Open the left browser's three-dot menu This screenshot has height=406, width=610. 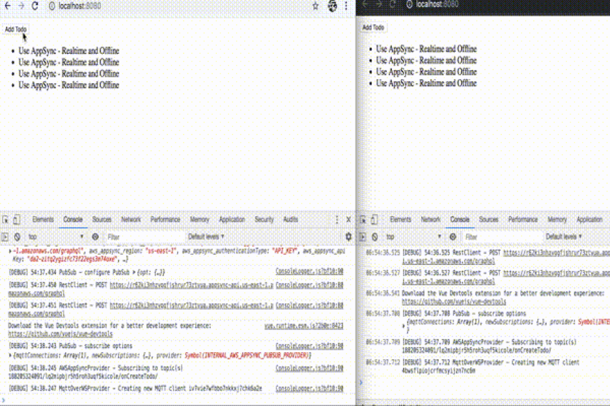tap(346, 6)
